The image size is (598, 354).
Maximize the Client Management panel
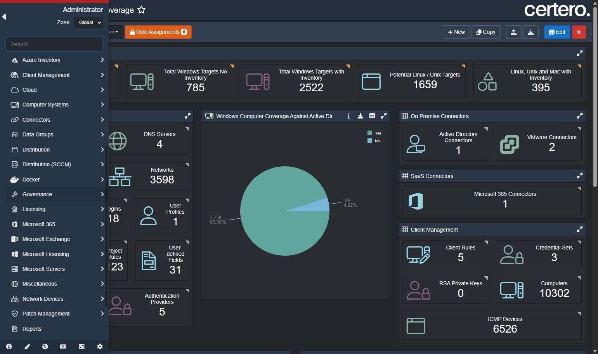tap(580, 229)
